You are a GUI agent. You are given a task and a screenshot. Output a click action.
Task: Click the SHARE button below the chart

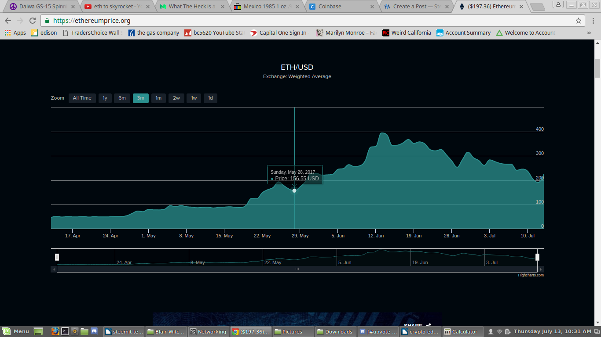pyautogui.click(x=417, y=326)
